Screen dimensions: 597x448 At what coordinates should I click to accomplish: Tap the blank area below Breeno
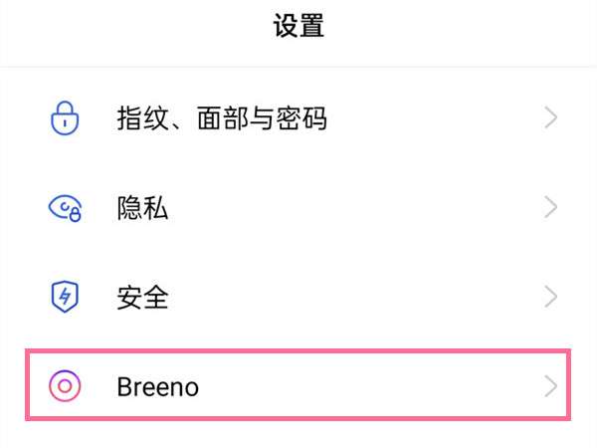tap(298, 435)
